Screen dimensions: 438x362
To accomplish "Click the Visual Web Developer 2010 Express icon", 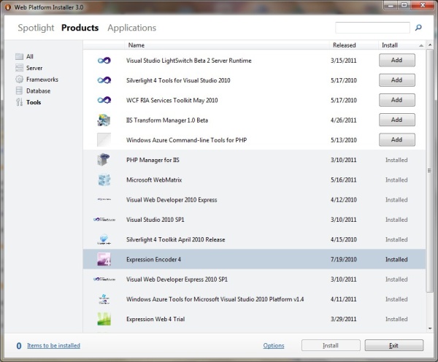I will click(x=104, y=199).
